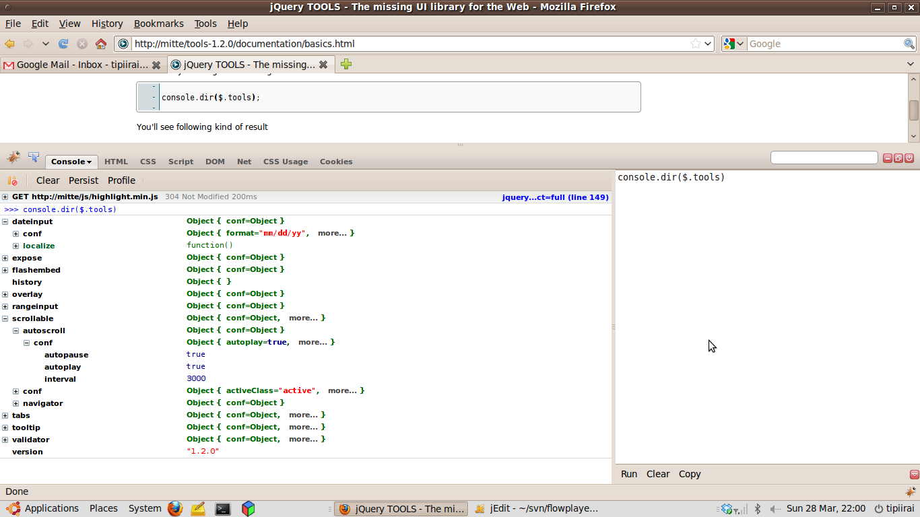The height and width of the screenshot is (517, 920).
Task: Click the Firebug bug icon in the panel
Action: click(x=13, y=158)
